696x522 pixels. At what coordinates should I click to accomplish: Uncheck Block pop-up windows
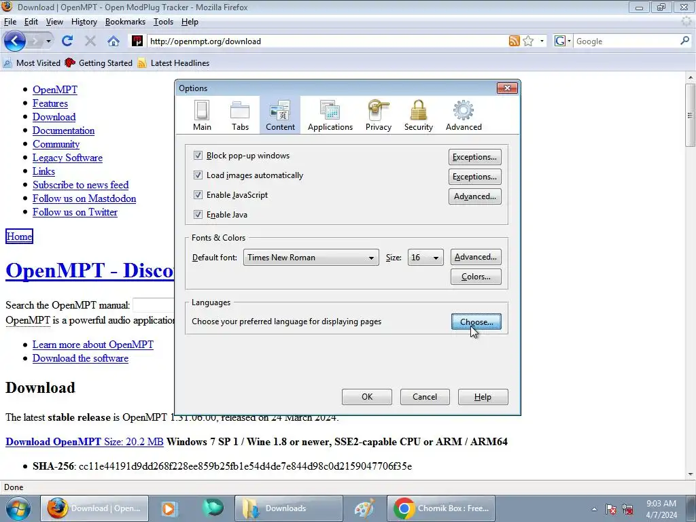pos(198,156)
